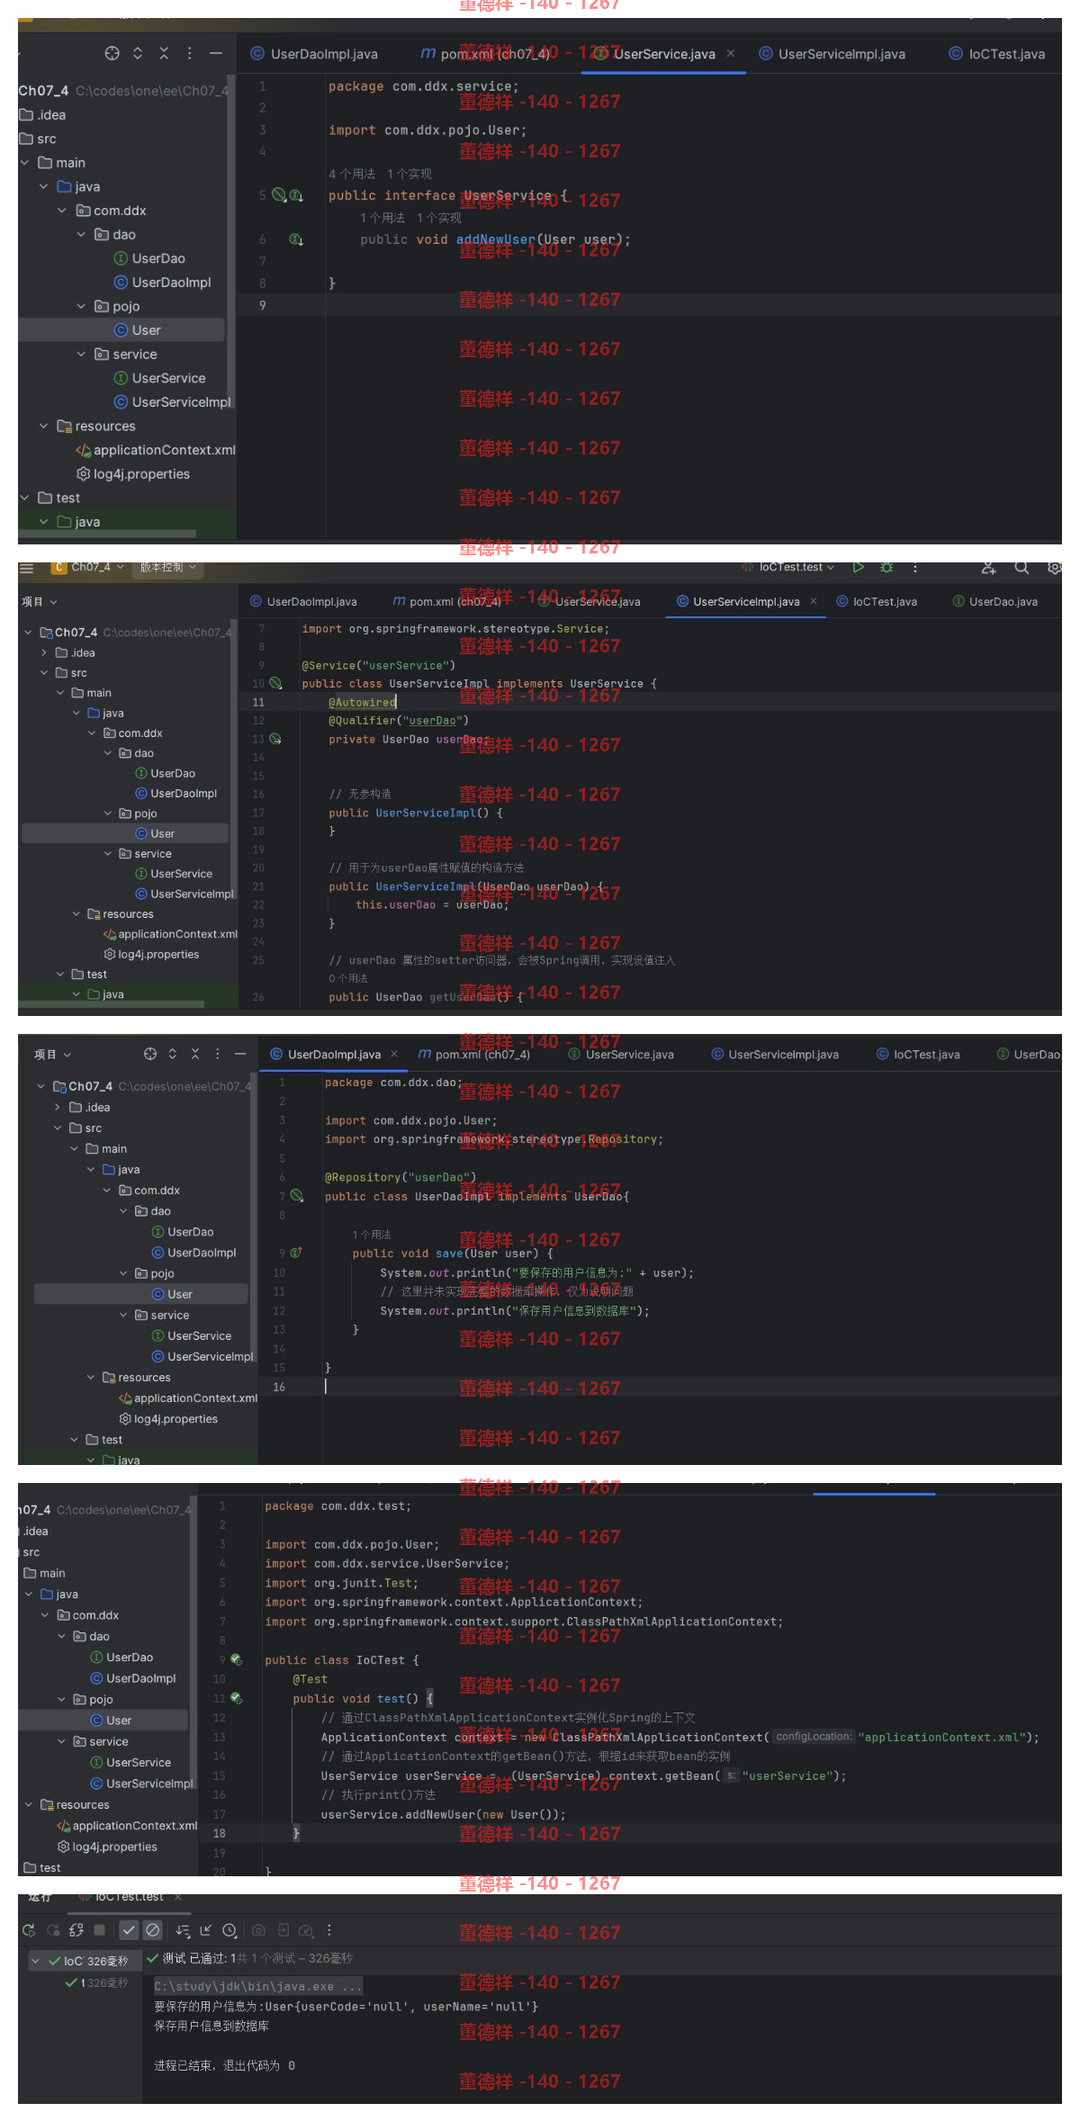Image resolution: width=1080 pixels, height=2121 pixels.
Task: Collapse resources folder in UserService.java window tree
Action: tap(43, 426)
